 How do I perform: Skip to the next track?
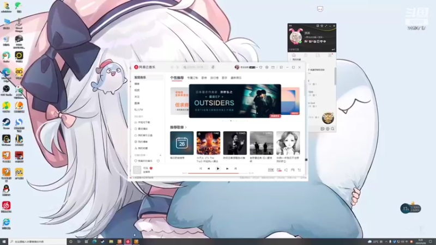click(x=227, y=169)
